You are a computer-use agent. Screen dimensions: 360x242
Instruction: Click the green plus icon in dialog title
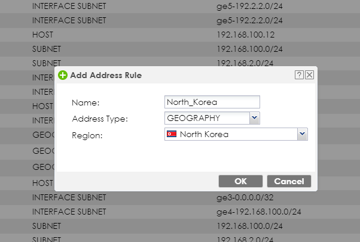coord(63,76)
